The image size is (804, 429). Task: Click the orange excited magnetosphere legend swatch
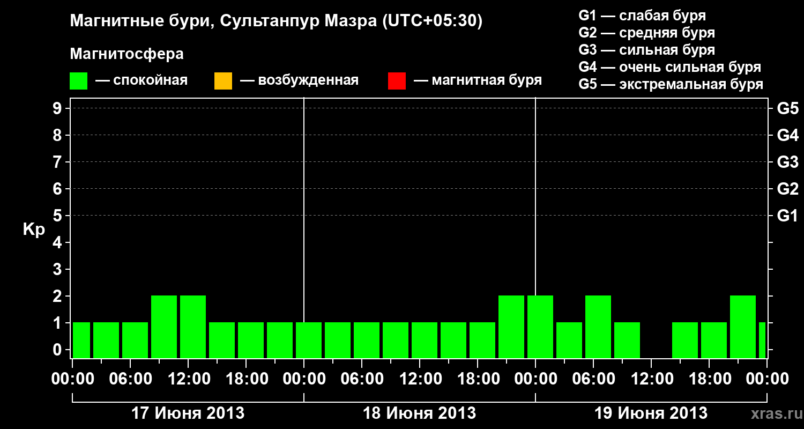[223, 81]
